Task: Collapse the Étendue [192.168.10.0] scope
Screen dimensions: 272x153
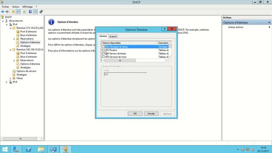Action: click(10, 50)
